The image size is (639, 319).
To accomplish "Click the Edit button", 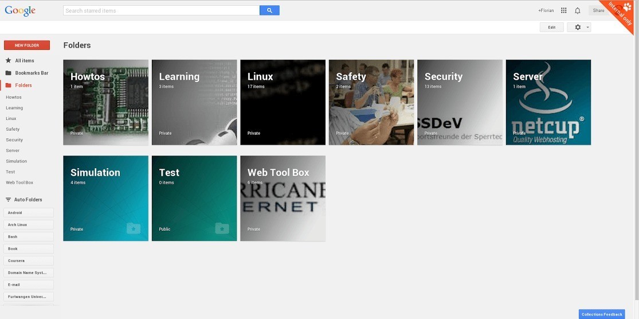I will click(551, 27).
